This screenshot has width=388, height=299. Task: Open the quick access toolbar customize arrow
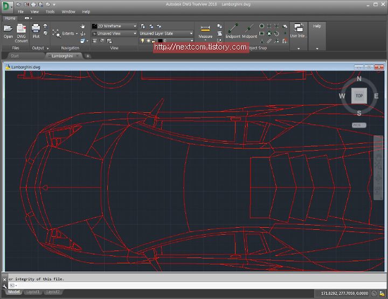click(54, 4)
